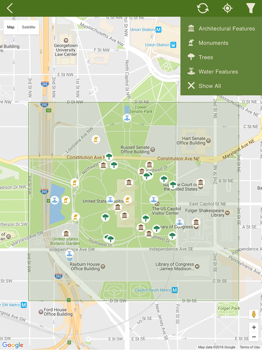Switch to Satellite view

click(29, 27)
